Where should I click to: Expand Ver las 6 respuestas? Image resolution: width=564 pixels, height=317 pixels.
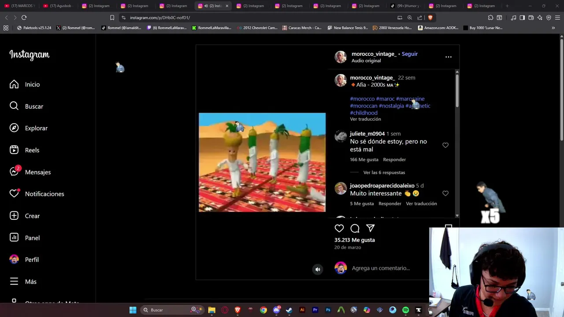[384, 172]
